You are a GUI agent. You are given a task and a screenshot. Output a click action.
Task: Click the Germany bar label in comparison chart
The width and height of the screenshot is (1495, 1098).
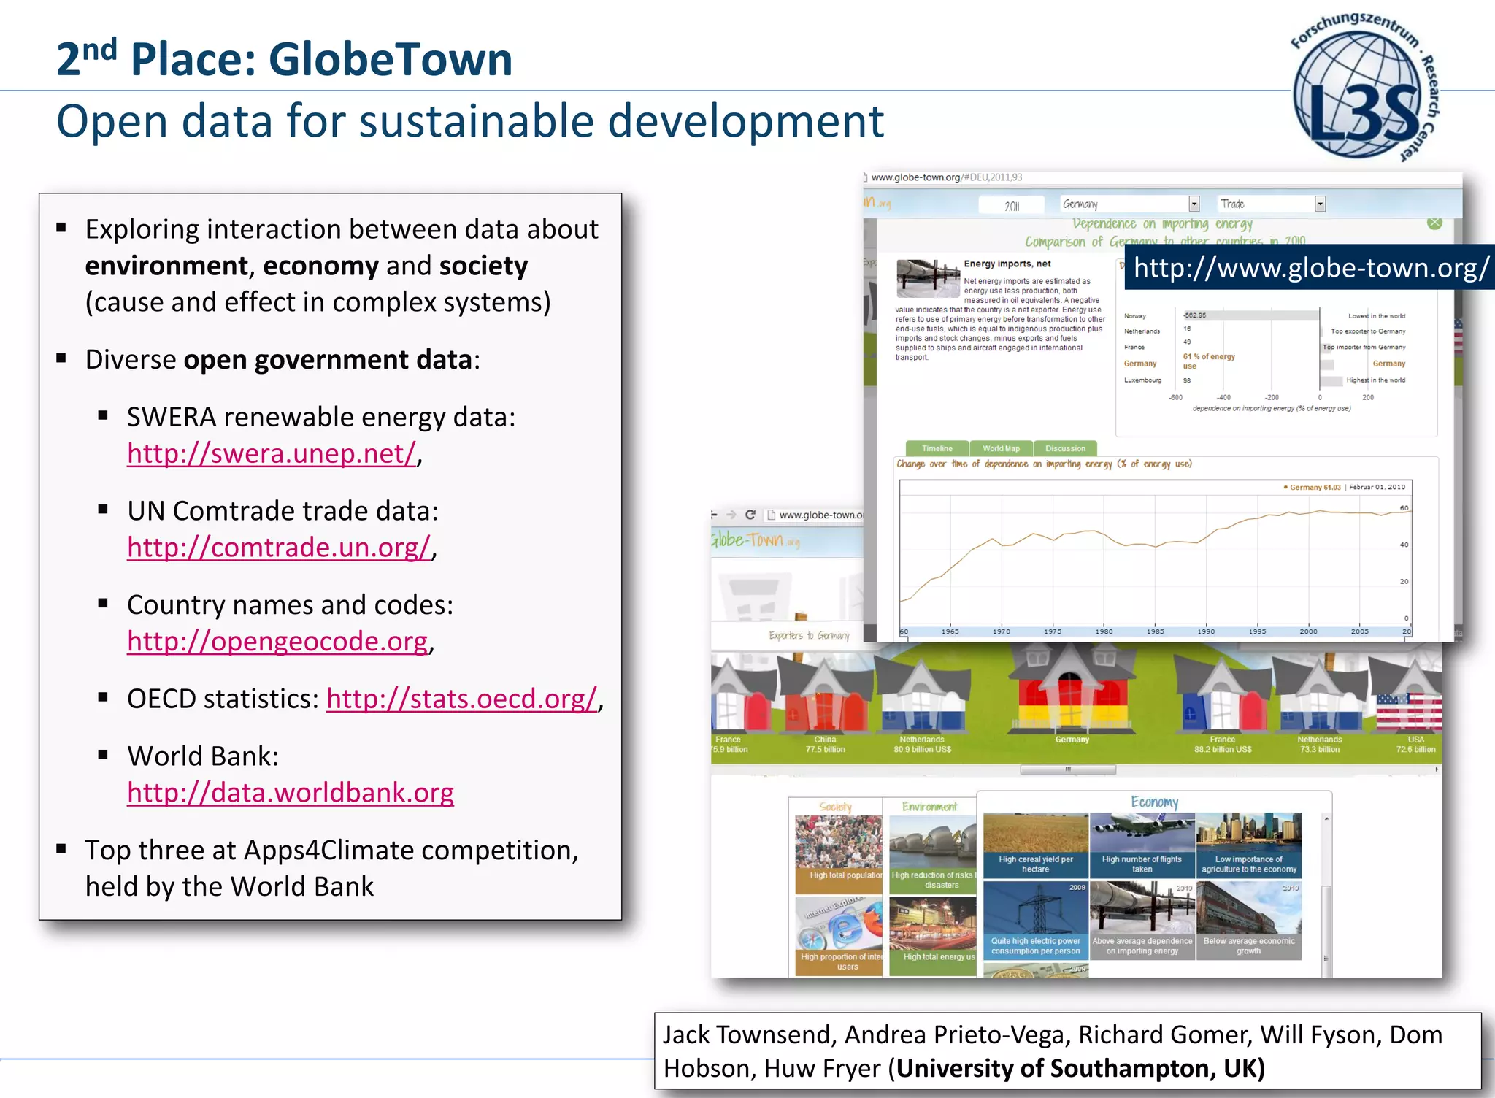[x=1140, y=364]
